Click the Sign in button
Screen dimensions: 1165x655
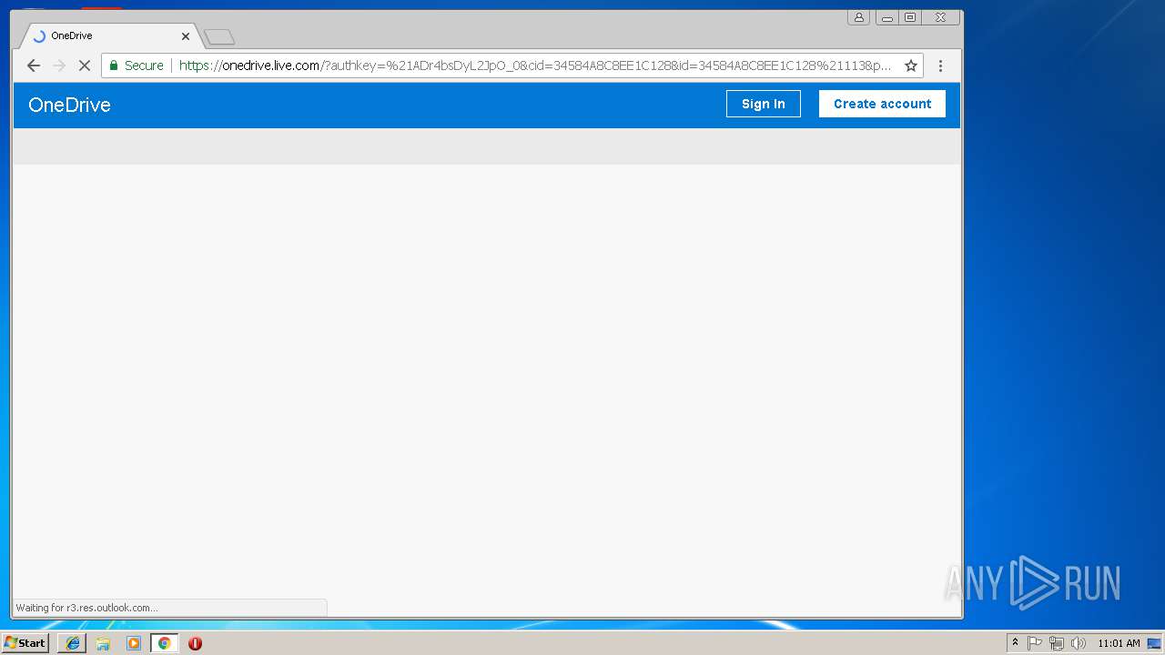coord(763,104)
